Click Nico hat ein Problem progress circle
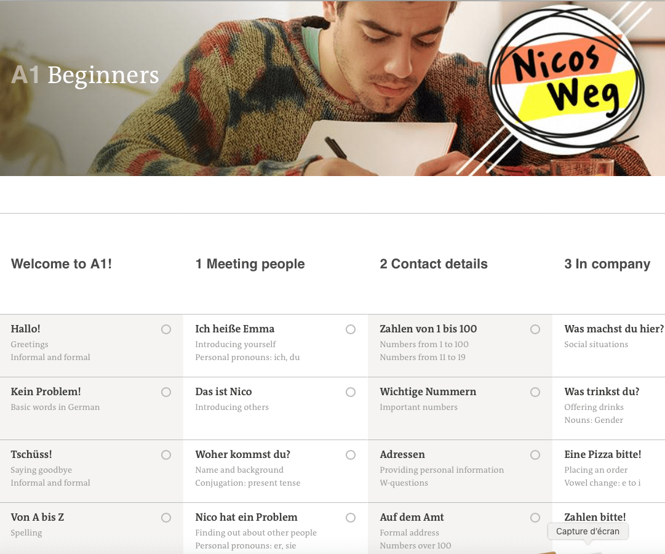This screenshot has height=554, width=665. (350, 518)
